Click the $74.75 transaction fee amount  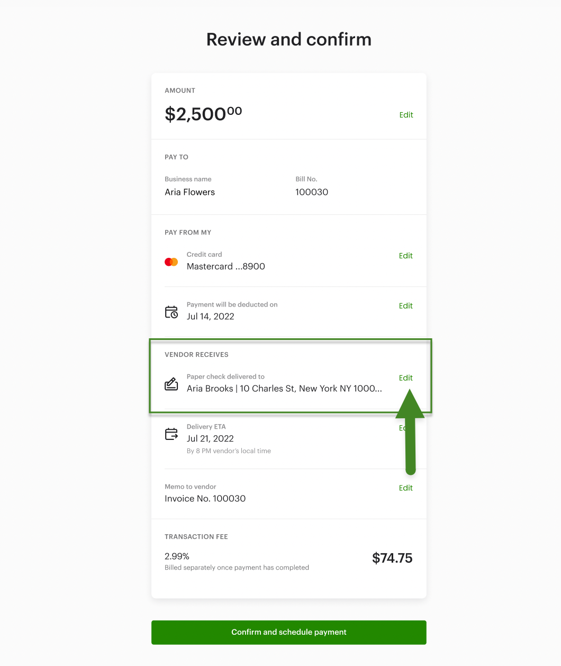click(x=392, y=558)
